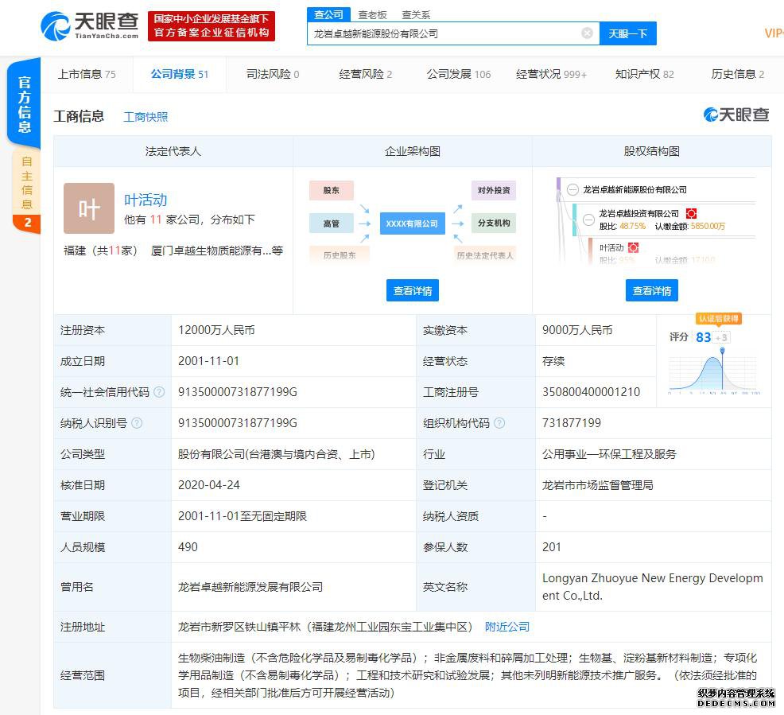Image resolution: width=784 pixels, height=715 pixels.
Task: Select approval date 2020-04-24
Action: (209, 485)
